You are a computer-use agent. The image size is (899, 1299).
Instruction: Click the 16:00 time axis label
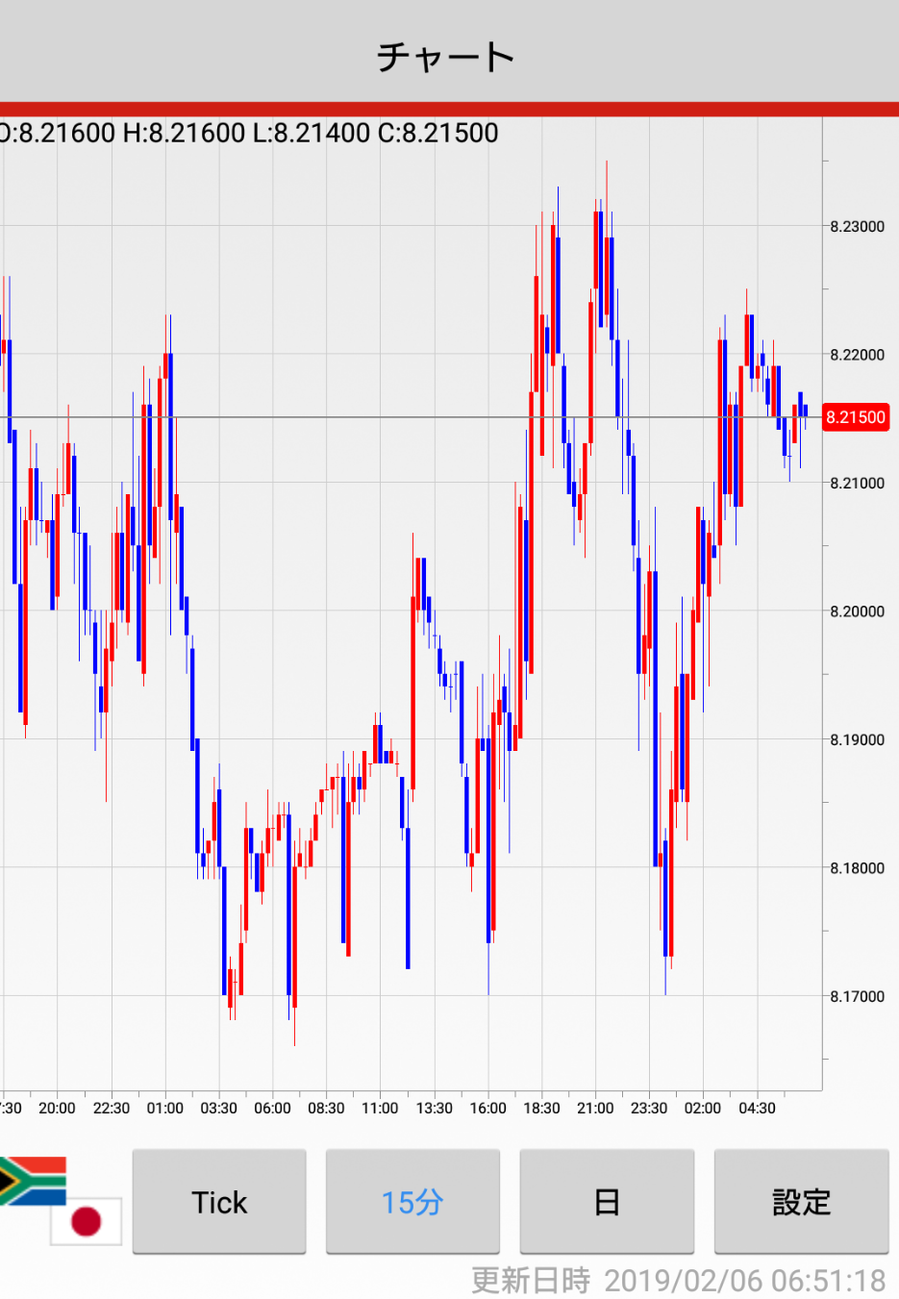(487, 1109)
